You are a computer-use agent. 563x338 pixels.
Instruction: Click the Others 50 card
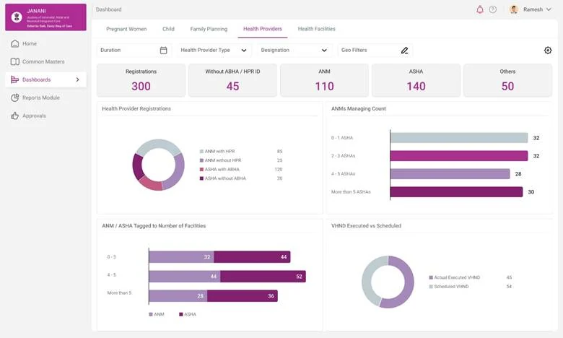(507, 80)
